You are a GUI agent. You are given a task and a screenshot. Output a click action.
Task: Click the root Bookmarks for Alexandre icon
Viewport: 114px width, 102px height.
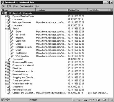(x=6, y=13)
